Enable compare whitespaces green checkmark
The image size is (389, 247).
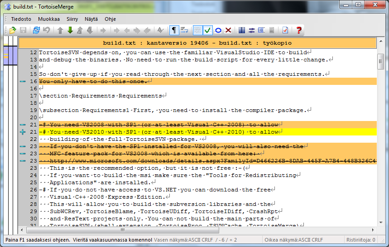[x=208, y=30]
